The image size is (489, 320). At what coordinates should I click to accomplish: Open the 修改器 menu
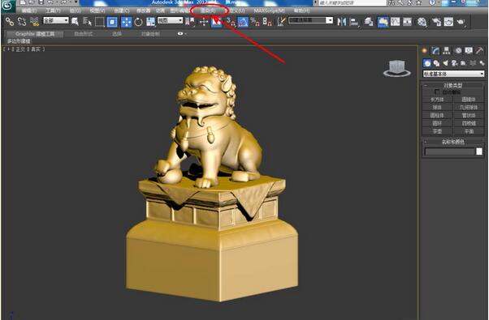[143, 11]
